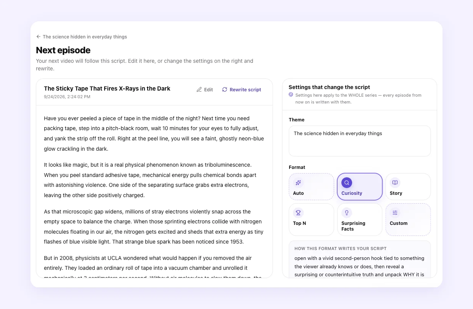Click inside the Theme text field
Screen dimensions: 473x309
(360, 141)
